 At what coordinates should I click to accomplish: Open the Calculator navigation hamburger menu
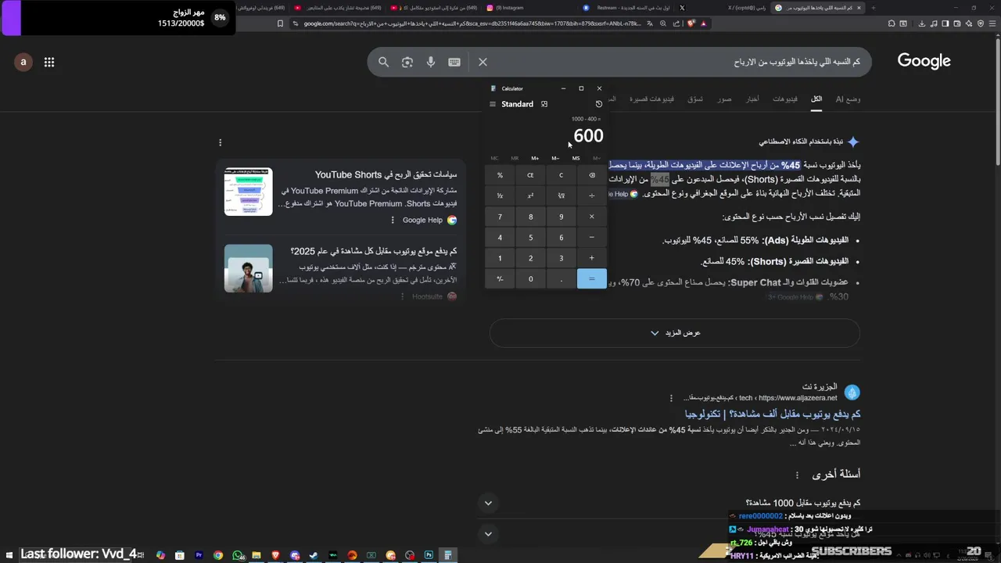click(x=493, y=104)
